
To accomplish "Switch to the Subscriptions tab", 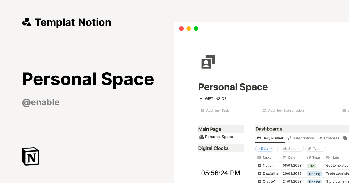I will tap(301, 138).
